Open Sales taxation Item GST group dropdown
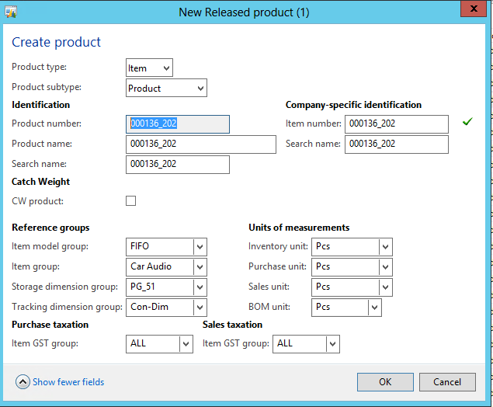Viewport: 493px width, 407px height. tap(332, 344)
